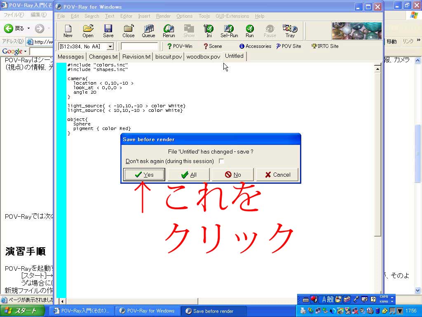422x317 pixels.
Task: Click the editor horizontal scrollbar left arrow
Action: [63, 301]
